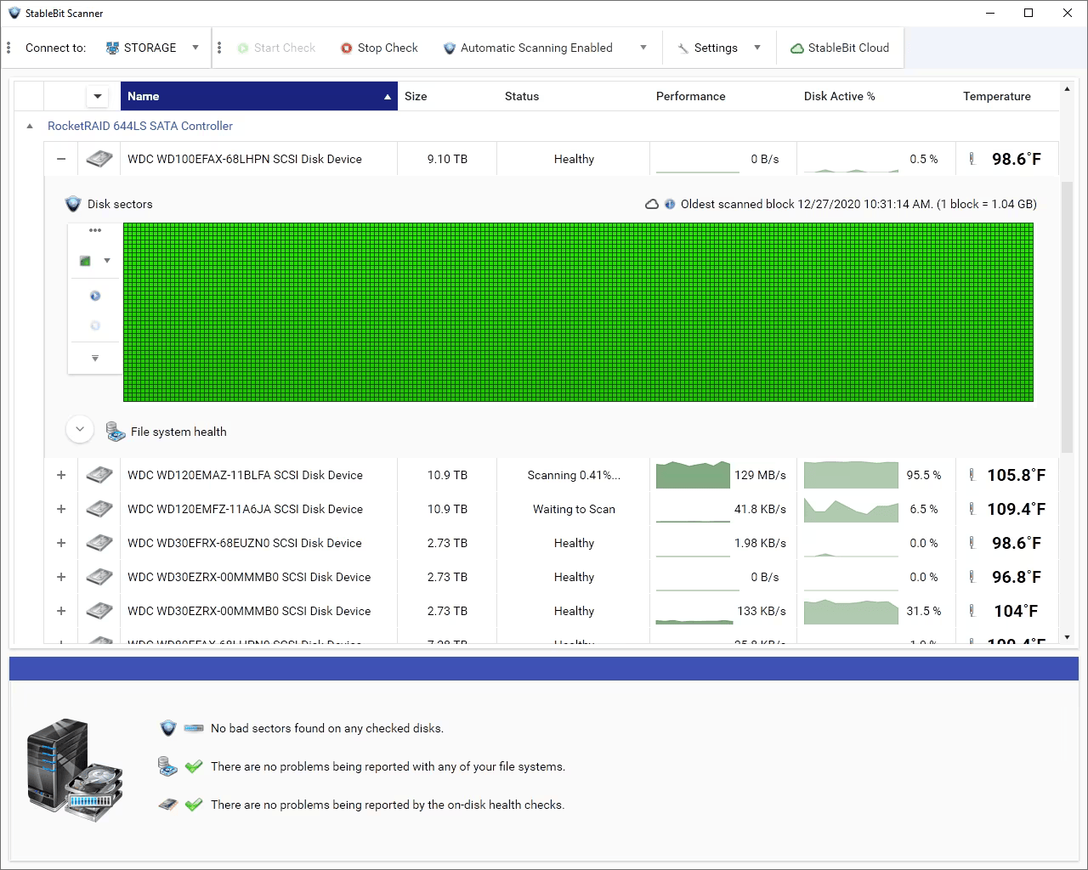Image resolution: width=1088 pixels, height=870 pixels.
Task: Expand the WD120EMAZ-11BLFA disk row
Action: 61,475
